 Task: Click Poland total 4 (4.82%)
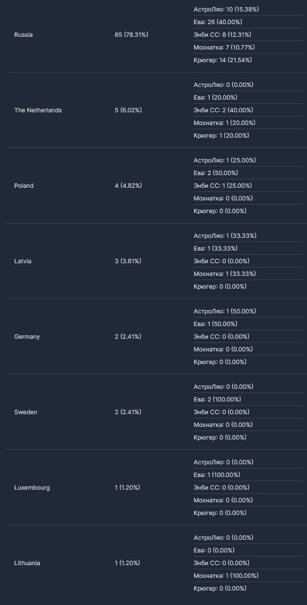coord(128,185)
